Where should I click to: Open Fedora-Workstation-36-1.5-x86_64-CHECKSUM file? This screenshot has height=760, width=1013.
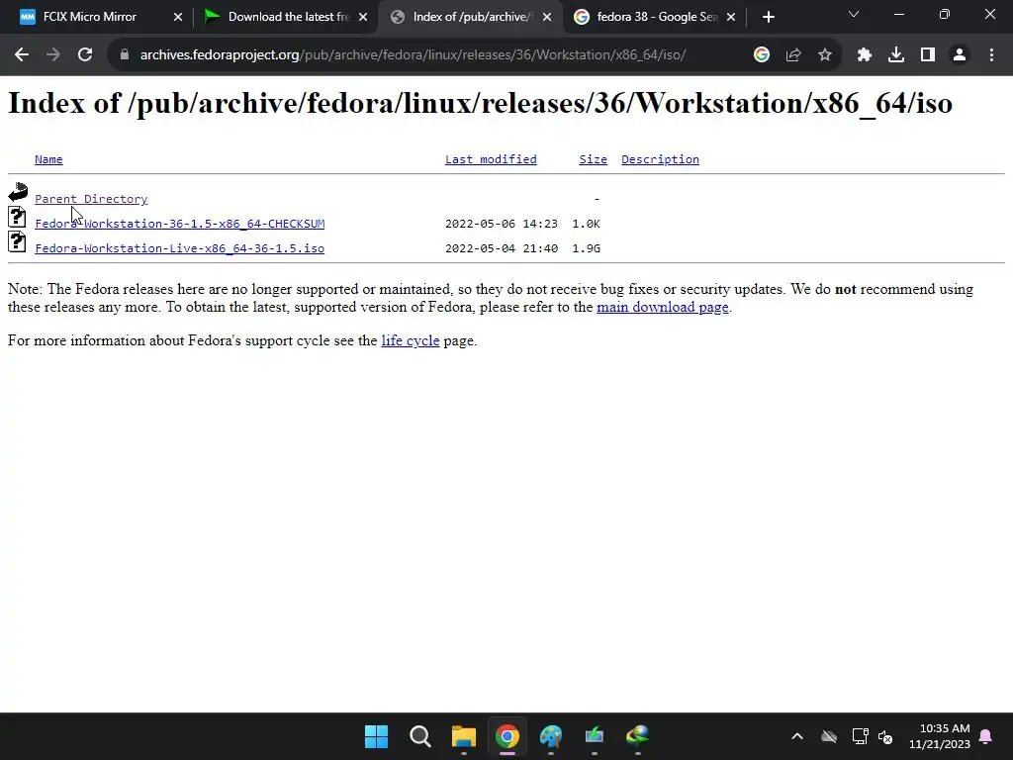tap(180, 224)
